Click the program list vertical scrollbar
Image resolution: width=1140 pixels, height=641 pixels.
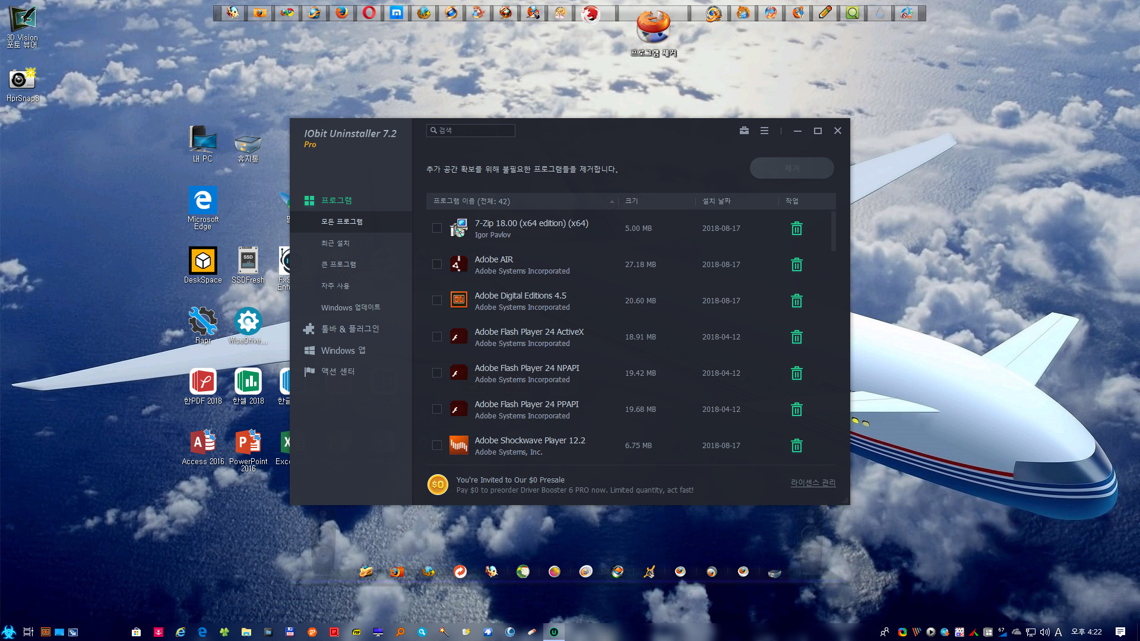click(x=833, y=231)
